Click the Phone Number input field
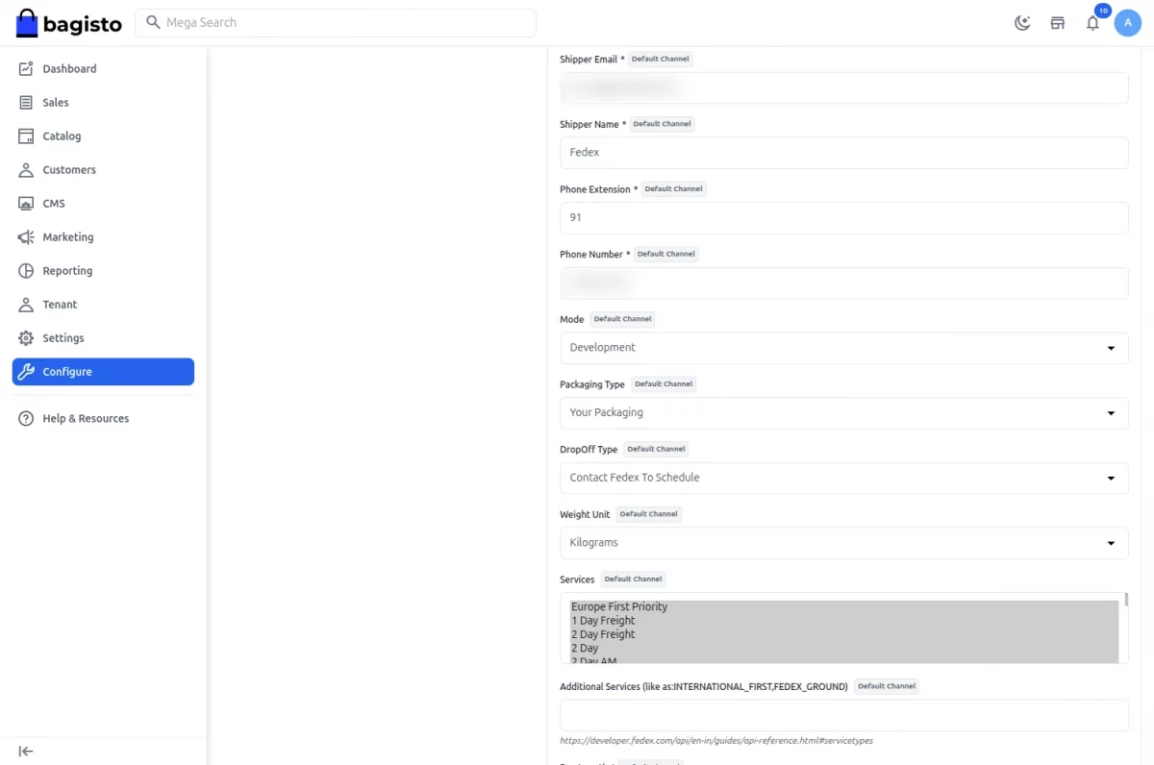 [x=843, y=283]
